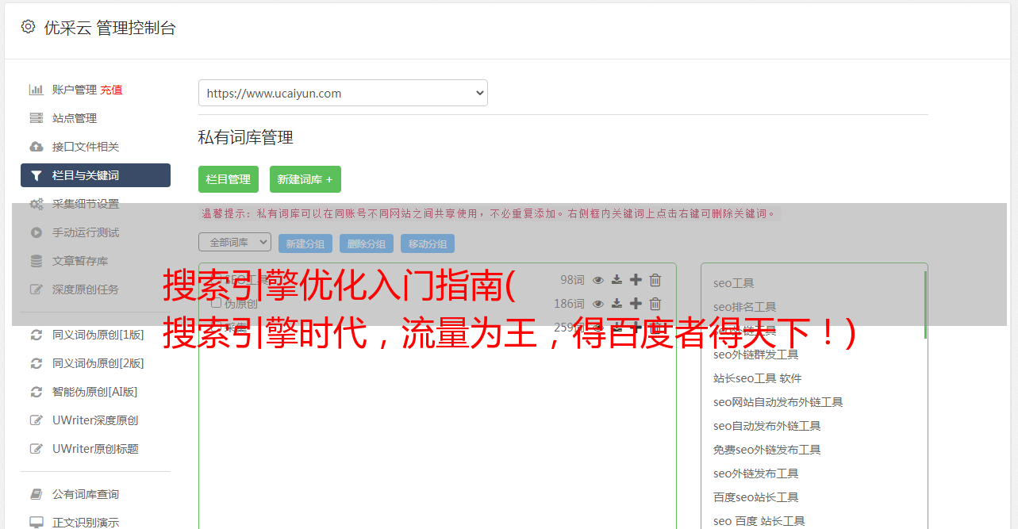Select keyword "百度seo站长工具"
This screenshot has width=1018, height=529.
755,497
